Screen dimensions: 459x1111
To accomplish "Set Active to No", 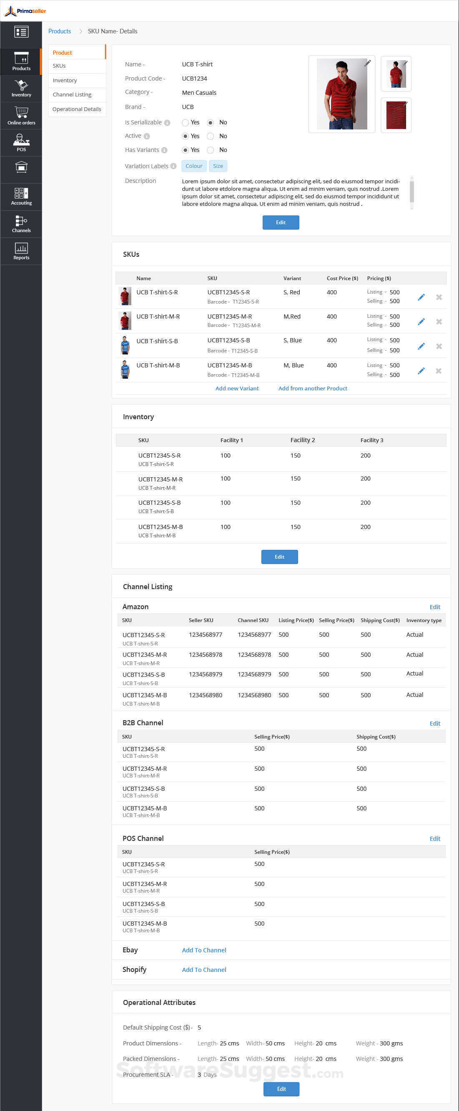I will coord(211,136).
